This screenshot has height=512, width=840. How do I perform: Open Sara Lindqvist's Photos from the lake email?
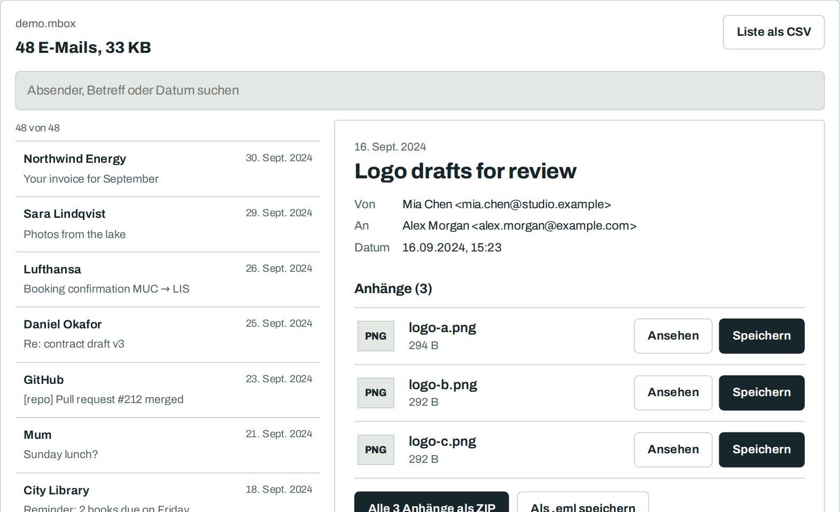tap(168, 224)
